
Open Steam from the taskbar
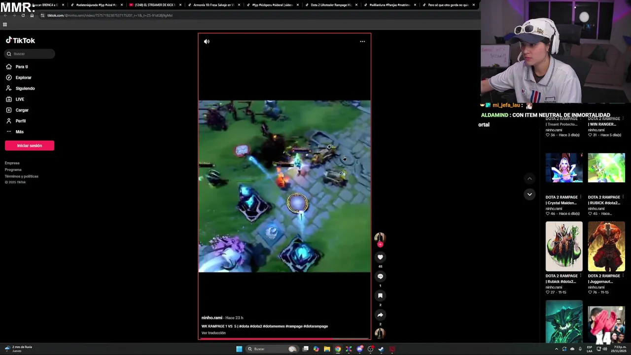[381, 349]
